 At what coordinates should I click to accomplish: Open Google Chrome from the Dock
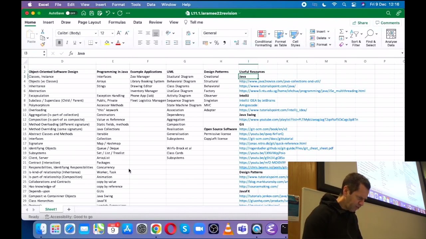156,229
